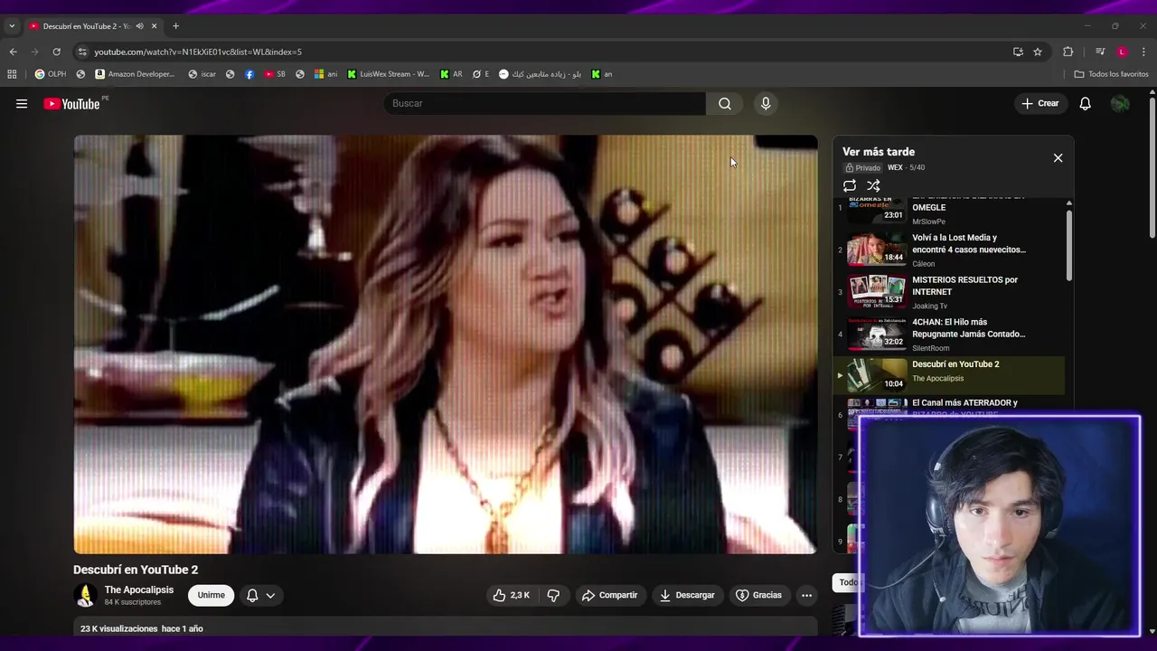The width and height of the screenshot is (1157, 651).
Task: Open the Chrome three-dot menu
Action: [x=1143, y=52]
